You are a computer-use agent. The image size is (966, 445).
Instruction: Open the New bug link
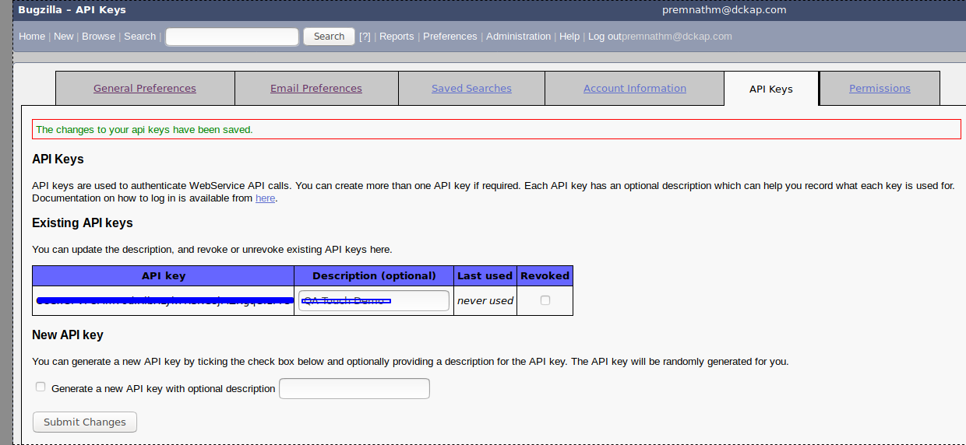coord(64,37)
